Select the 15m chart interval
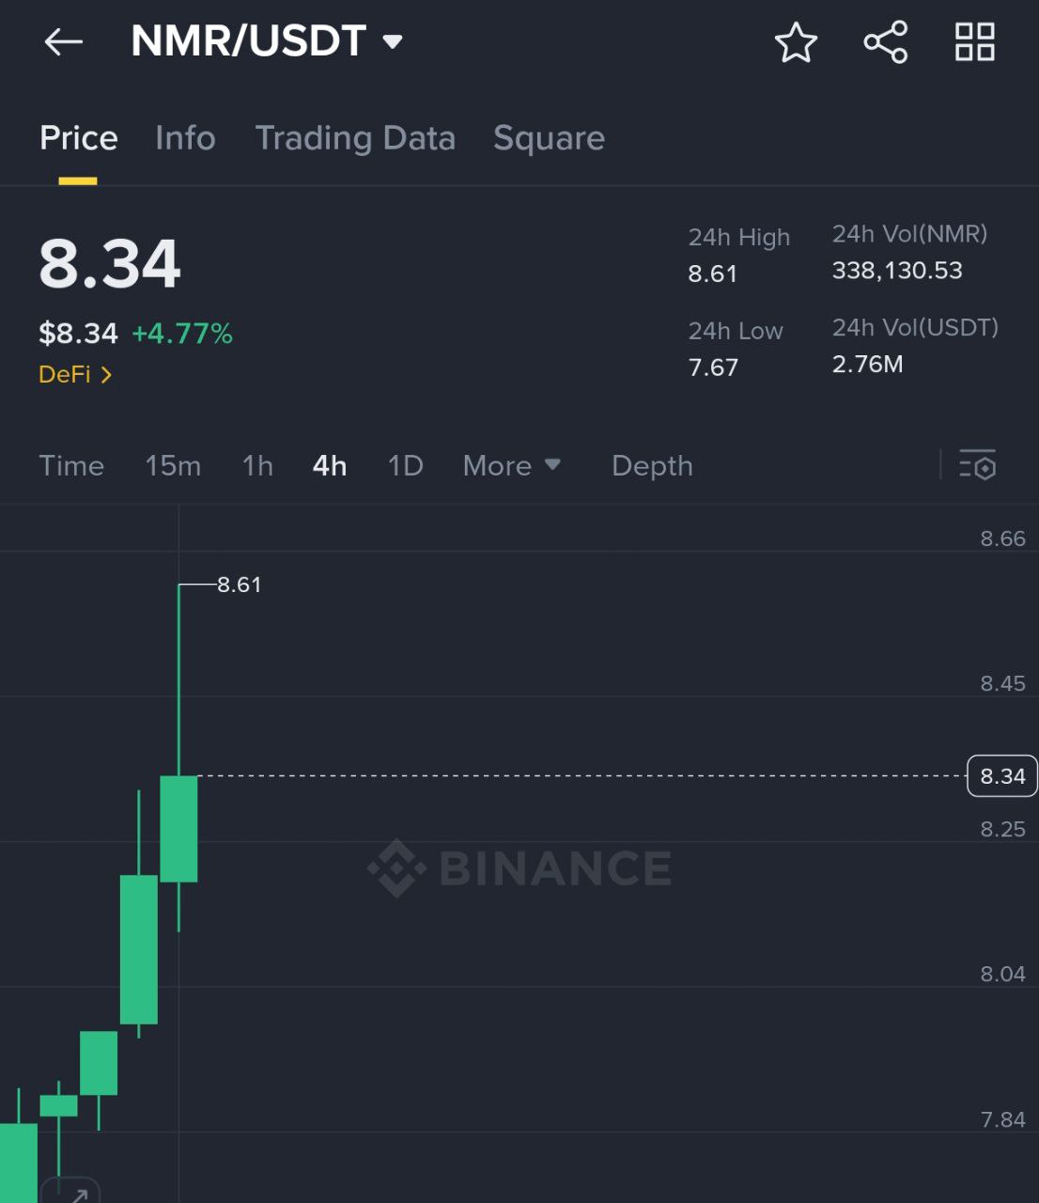1039x1203 pixels. [x=173, y=465]
